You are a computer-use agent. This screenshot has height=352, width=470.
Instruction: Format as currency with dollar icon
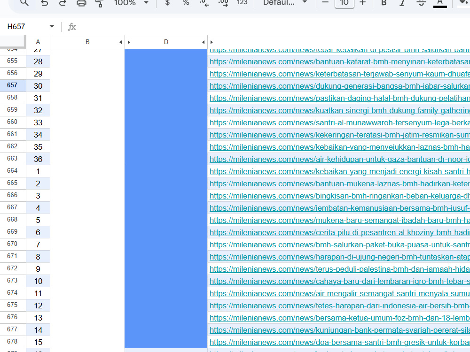pos(168,3)
